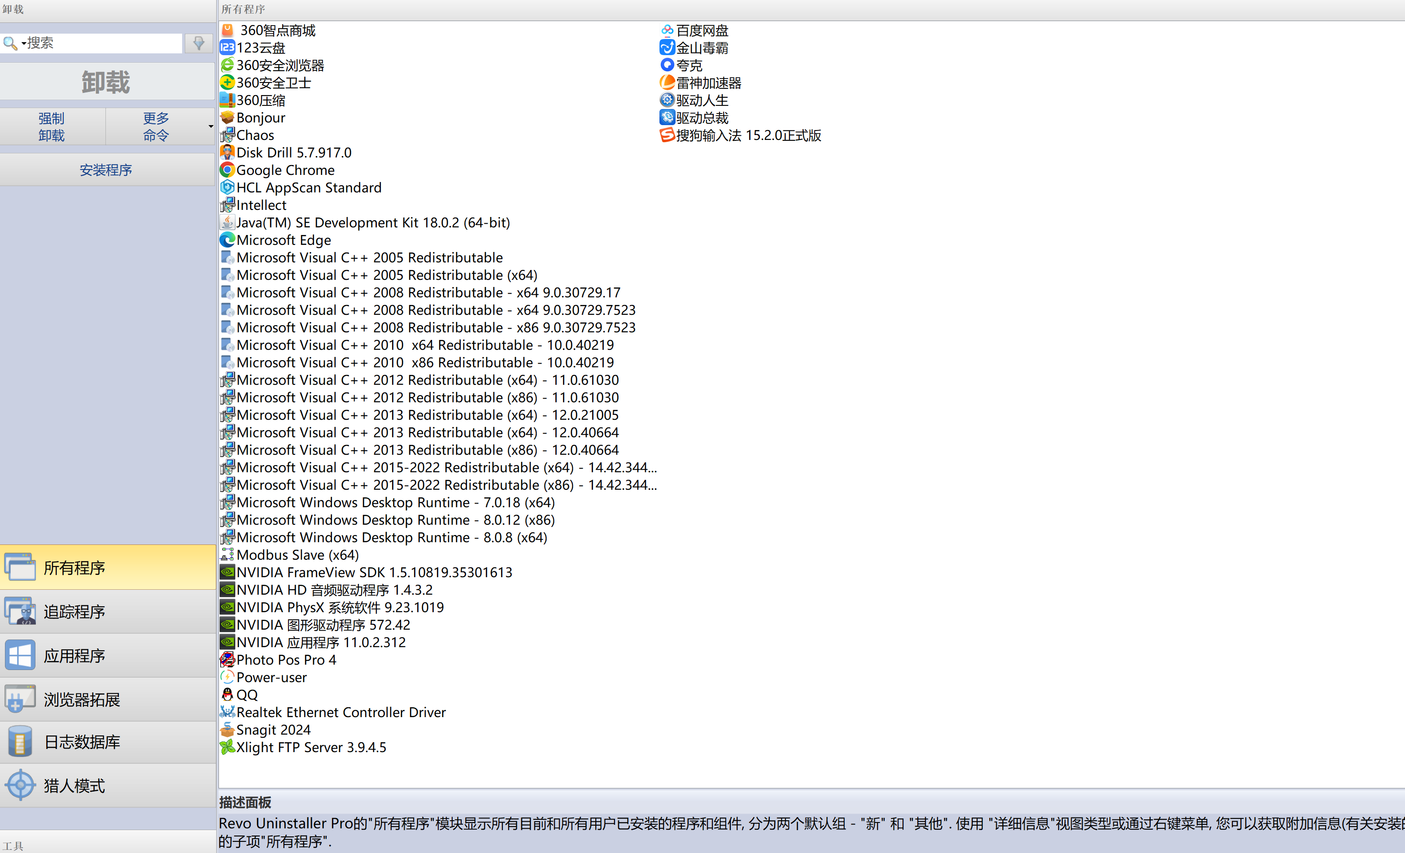Expand the 更多命令 dropdown arrow
The height and width of the screenshot is (853, 1405).
(210, 126)
